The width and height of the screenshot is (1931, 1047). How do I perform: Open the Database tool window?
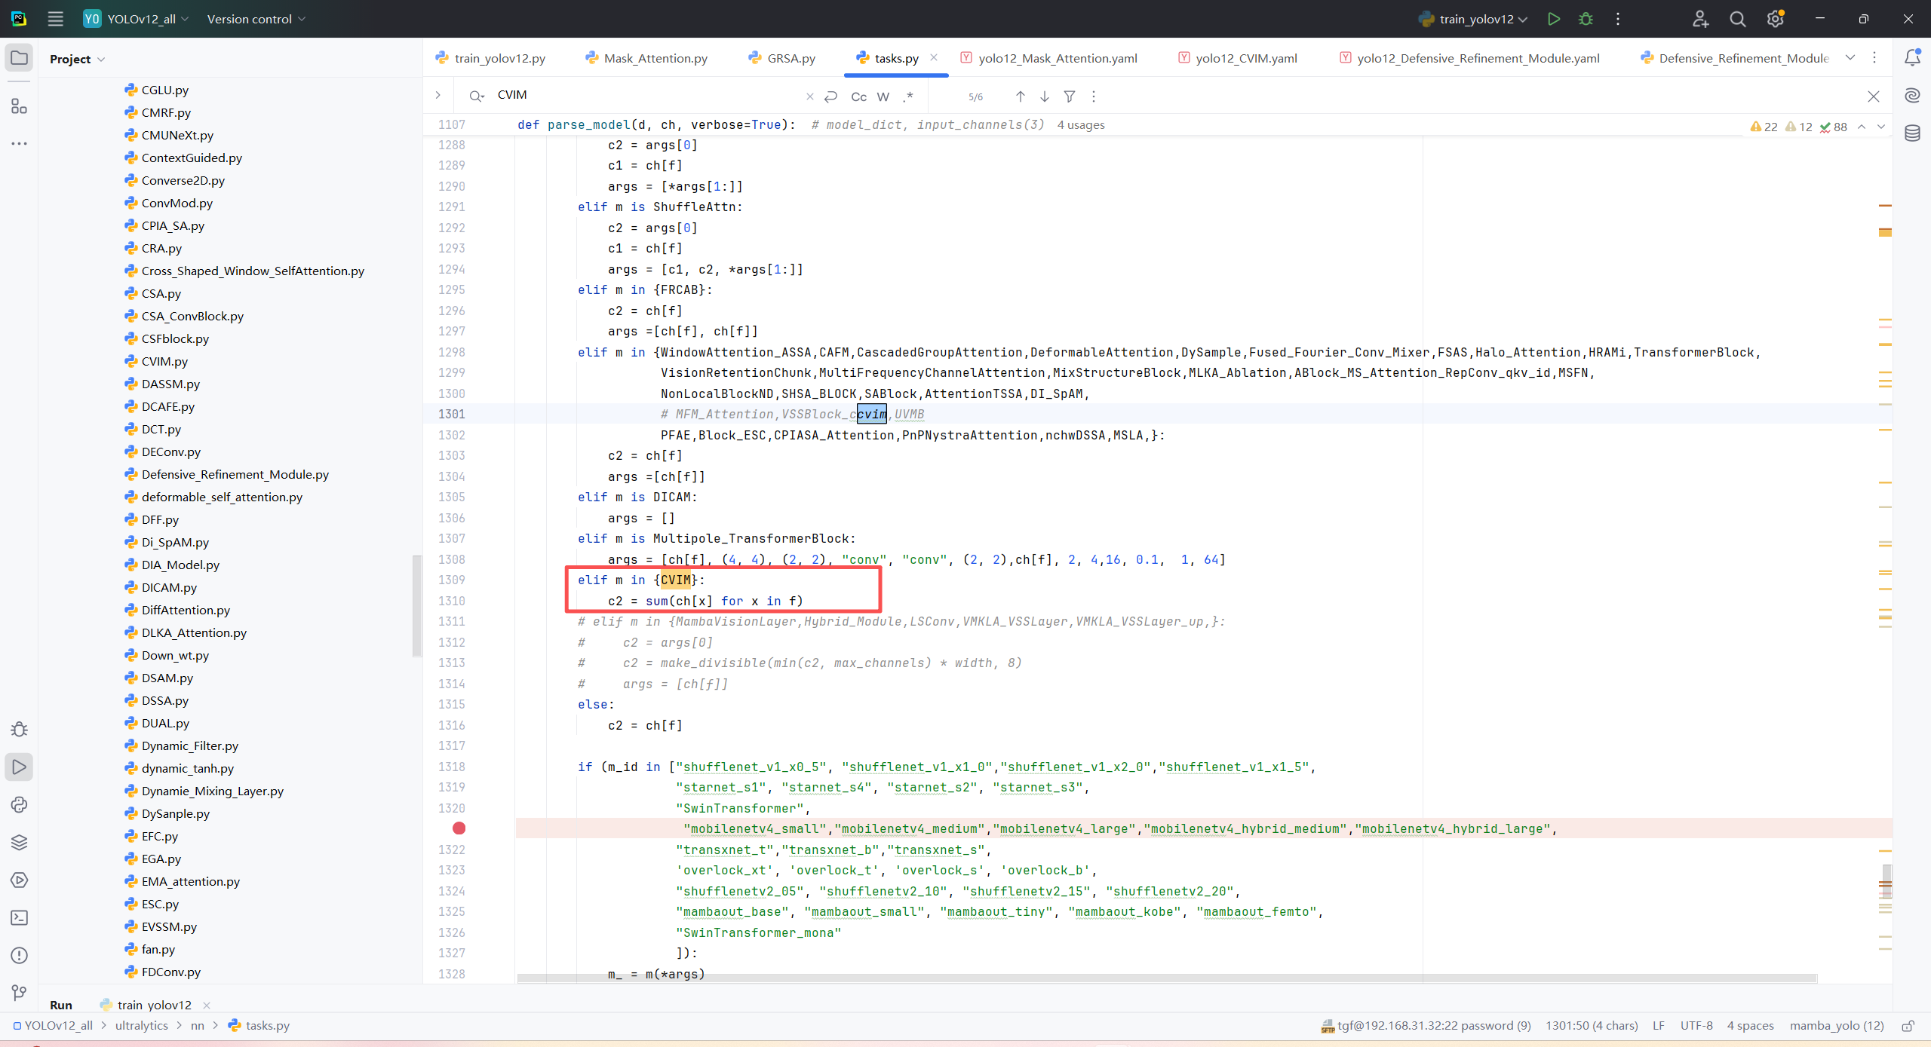[x=1912, y=133]
